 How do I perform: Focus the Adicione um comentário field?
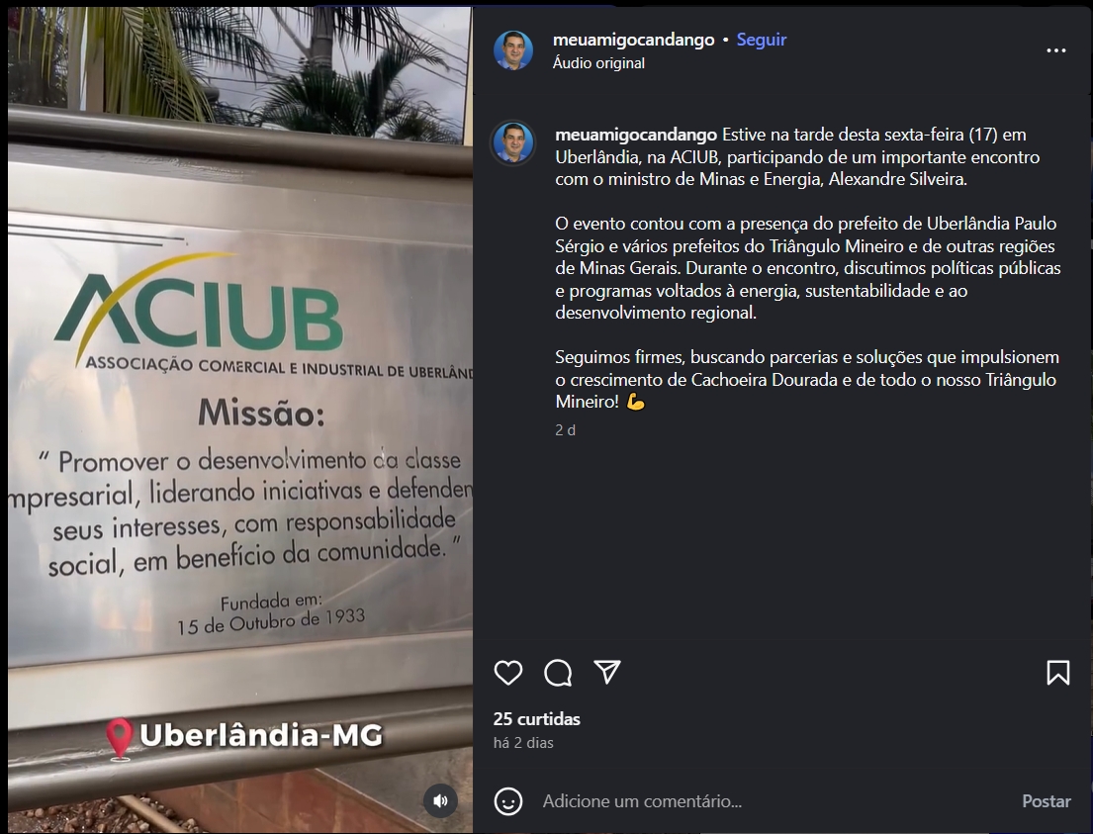pyautogui.click(x=774, y=801)
